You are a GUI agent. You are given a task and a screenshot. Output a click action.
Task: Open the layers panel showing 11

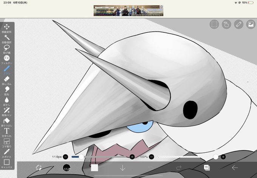207,168
